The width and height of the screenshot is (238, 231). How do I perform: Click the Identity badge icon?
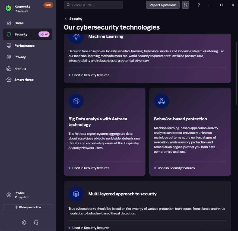(9, 68)
